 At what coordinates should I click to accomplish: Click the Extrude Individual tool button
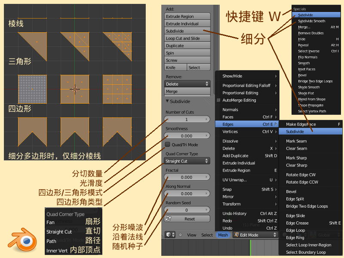click(x=187, y=24)
